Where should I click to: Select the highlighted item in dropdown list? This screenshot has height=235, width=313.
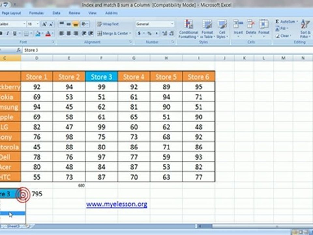click(13, 213)
